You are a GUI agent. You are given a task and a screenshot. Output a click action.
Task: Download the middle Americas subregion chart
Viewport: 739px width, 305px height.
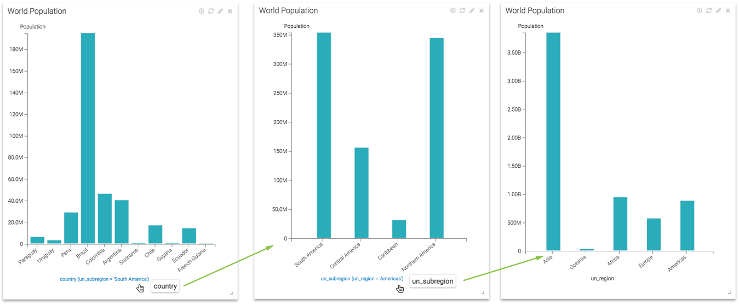(x=452, y=11)
